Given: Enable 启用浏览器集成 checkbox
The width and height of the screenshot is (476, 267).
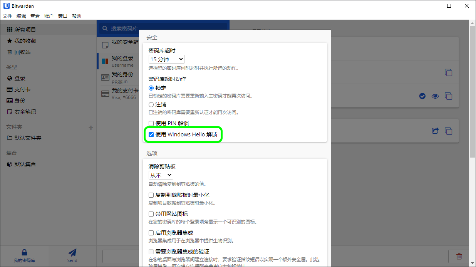Looking at the screenshot, I should pyautogui.click(x=151, y=233).
